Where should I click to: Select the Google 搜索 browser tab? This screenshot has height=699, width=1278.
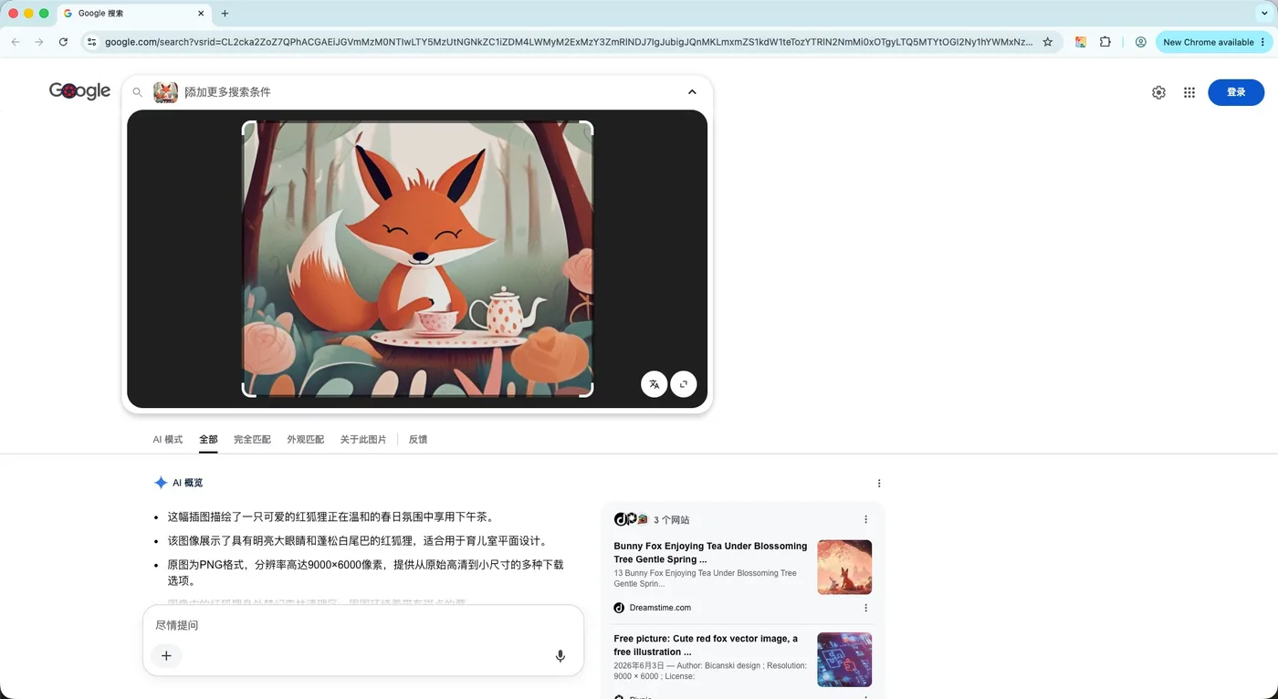[134, 14]
